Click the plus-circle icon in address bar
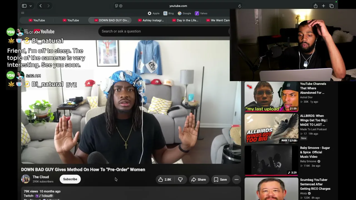 pyautogui.click(x=121, y=6)
